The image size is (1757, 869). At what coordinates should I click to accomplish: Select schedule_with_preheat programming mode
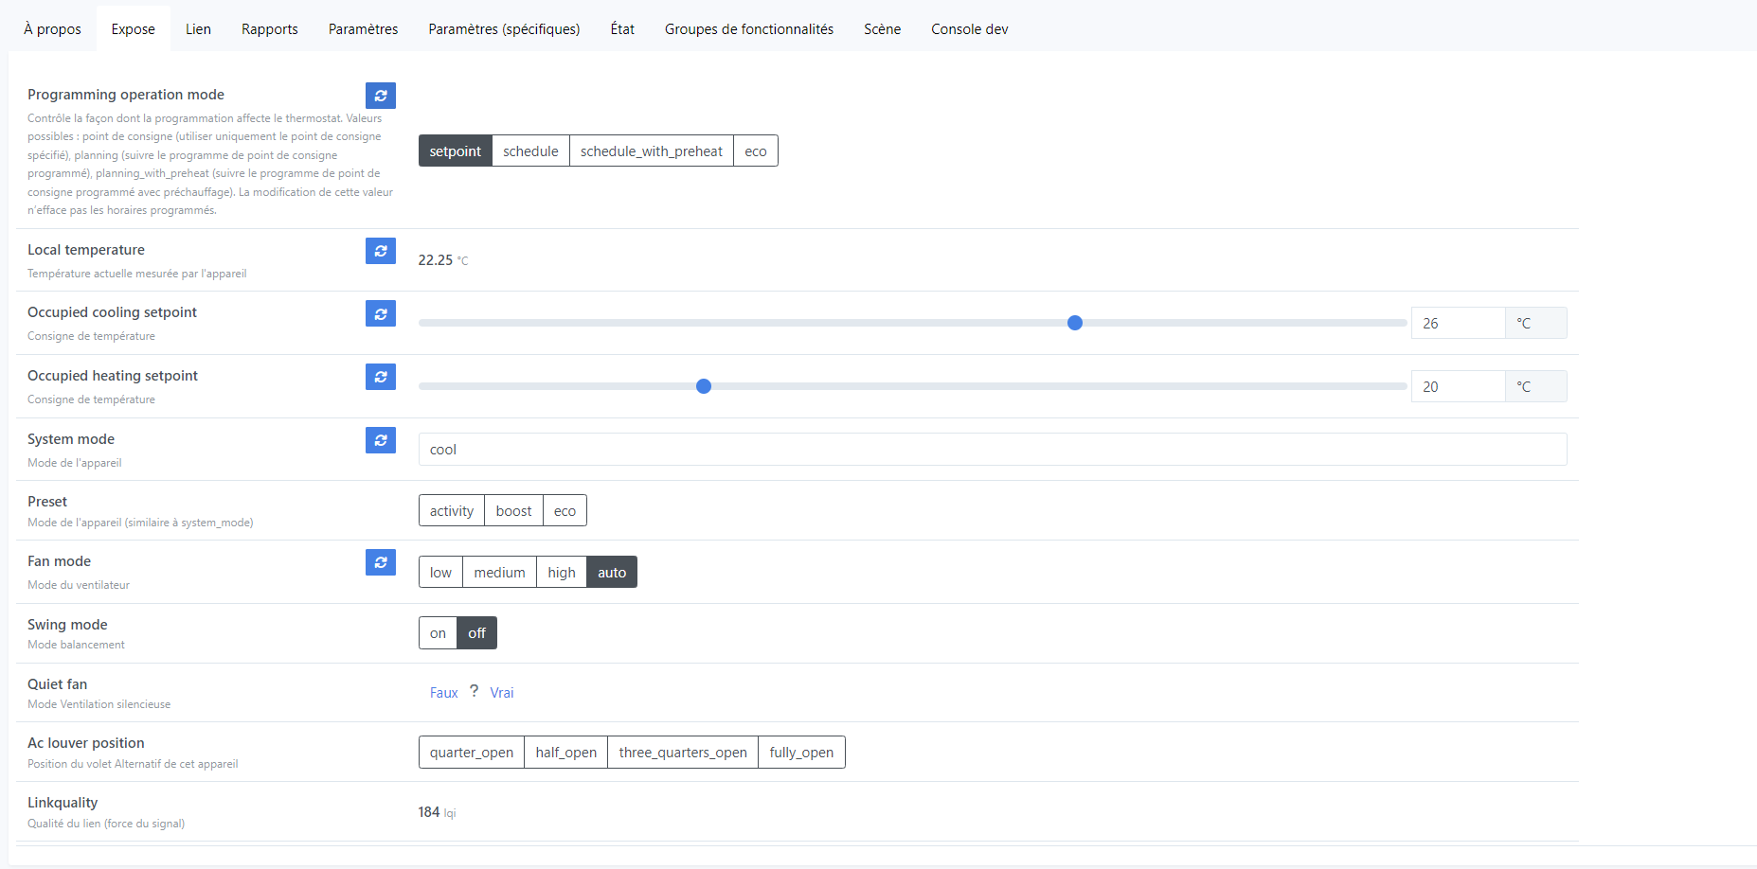click(x=651, y=151)
